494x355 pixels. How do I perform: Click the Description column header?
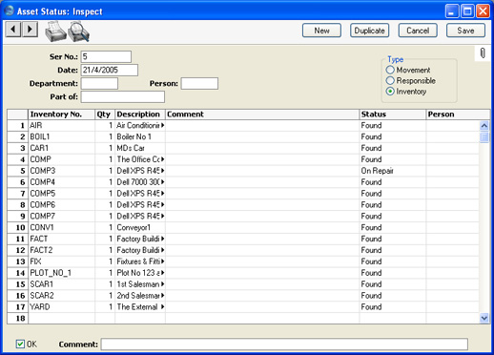(140, 115)
